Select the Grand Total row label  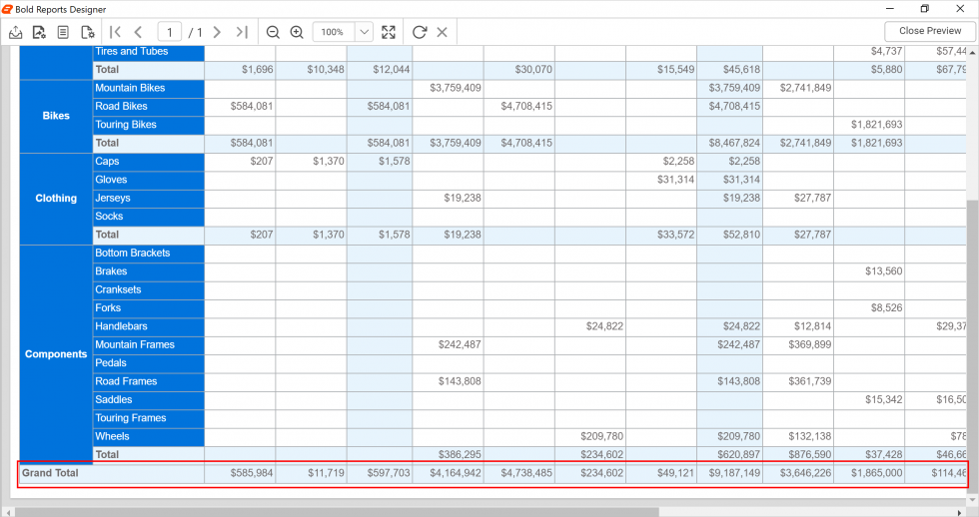pos(50,473)
